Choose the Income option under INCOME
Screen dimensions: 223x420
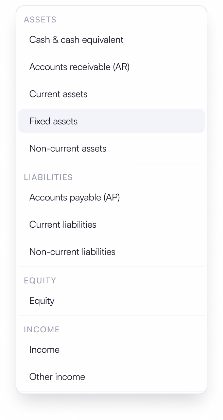click(112, 350)
